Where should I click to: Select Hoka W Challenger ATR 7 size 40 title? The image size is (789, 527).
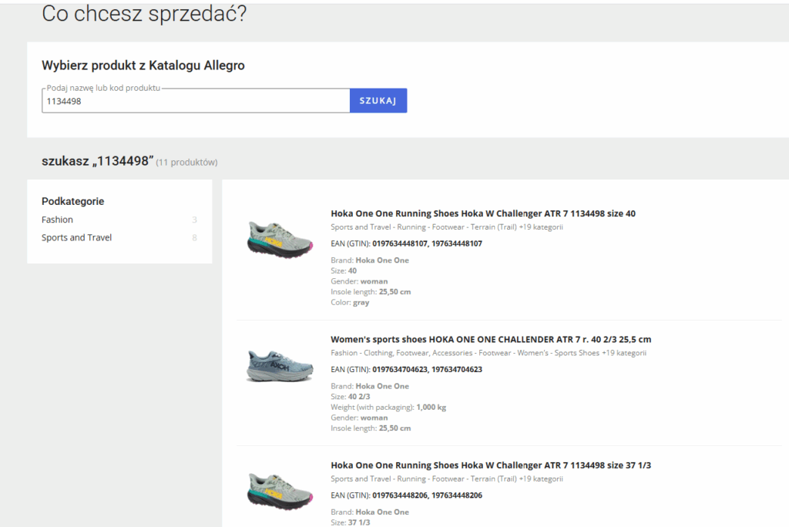coord(483,213)
